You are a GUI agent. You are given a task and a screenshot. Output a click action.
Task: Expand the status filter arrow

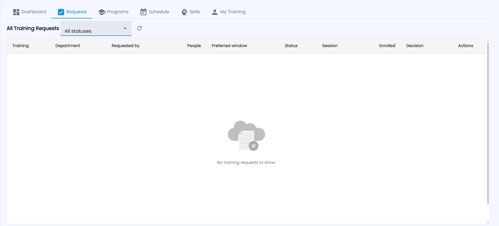[x=125, y=28]
